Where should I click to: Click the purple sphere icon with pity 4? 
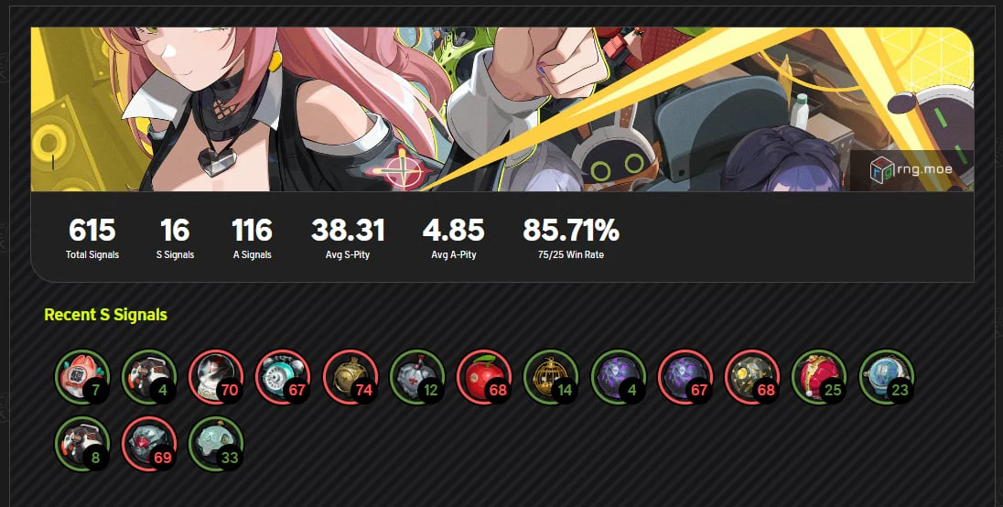coord(618,376)
